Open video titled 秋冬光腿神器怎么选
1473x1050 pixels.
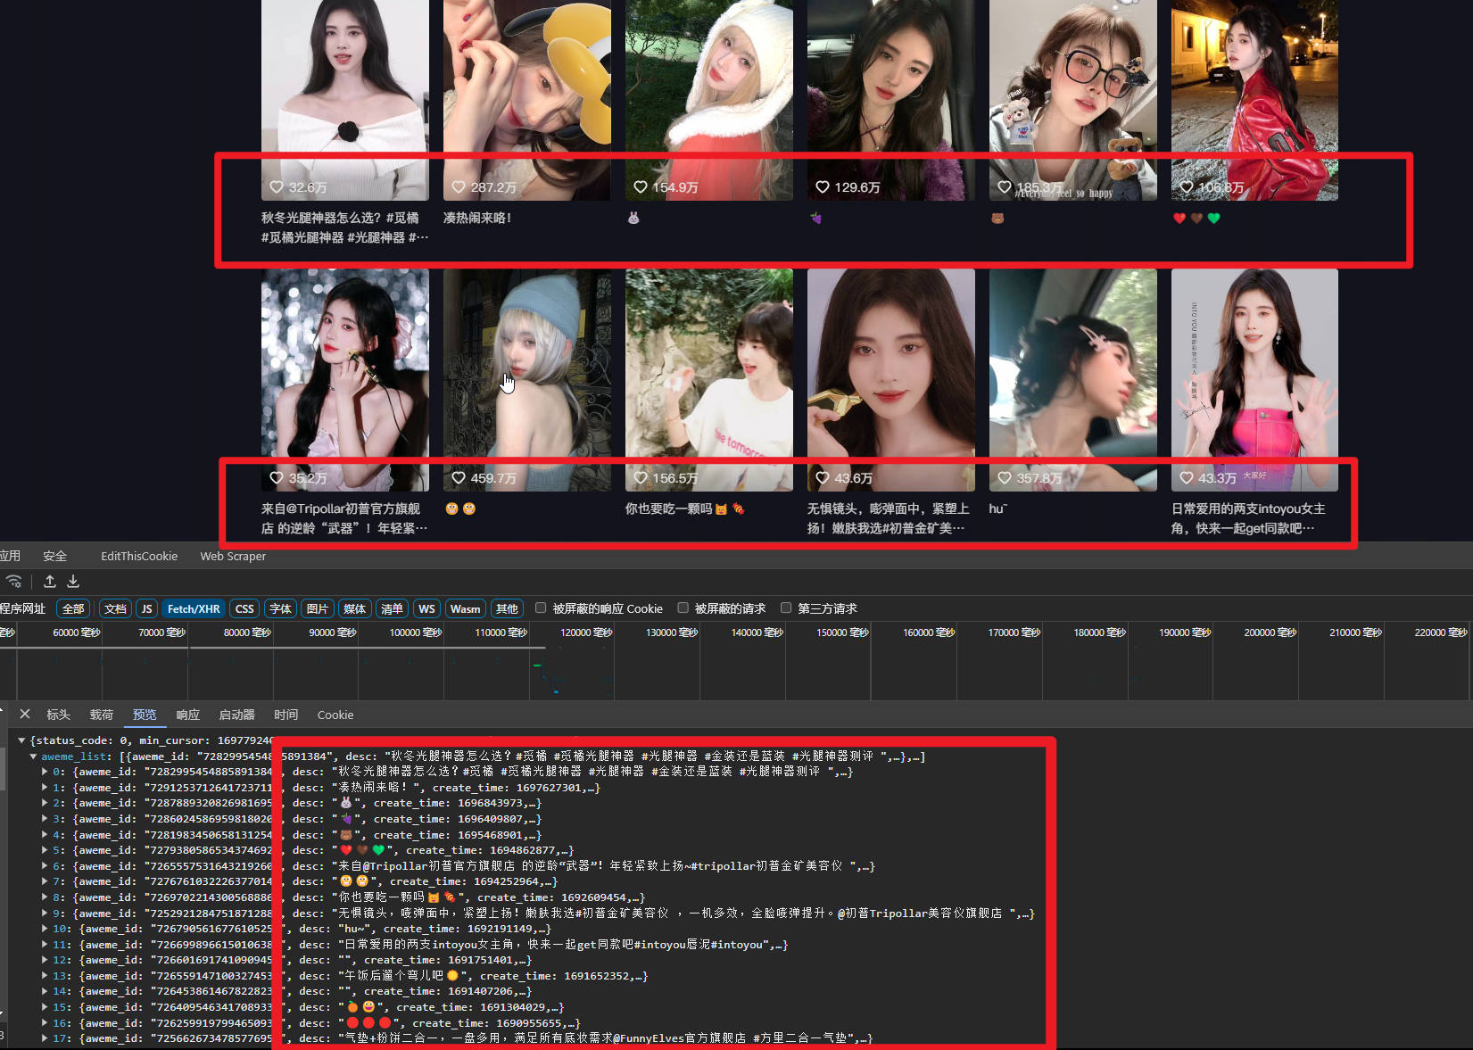tap(344, 227)
